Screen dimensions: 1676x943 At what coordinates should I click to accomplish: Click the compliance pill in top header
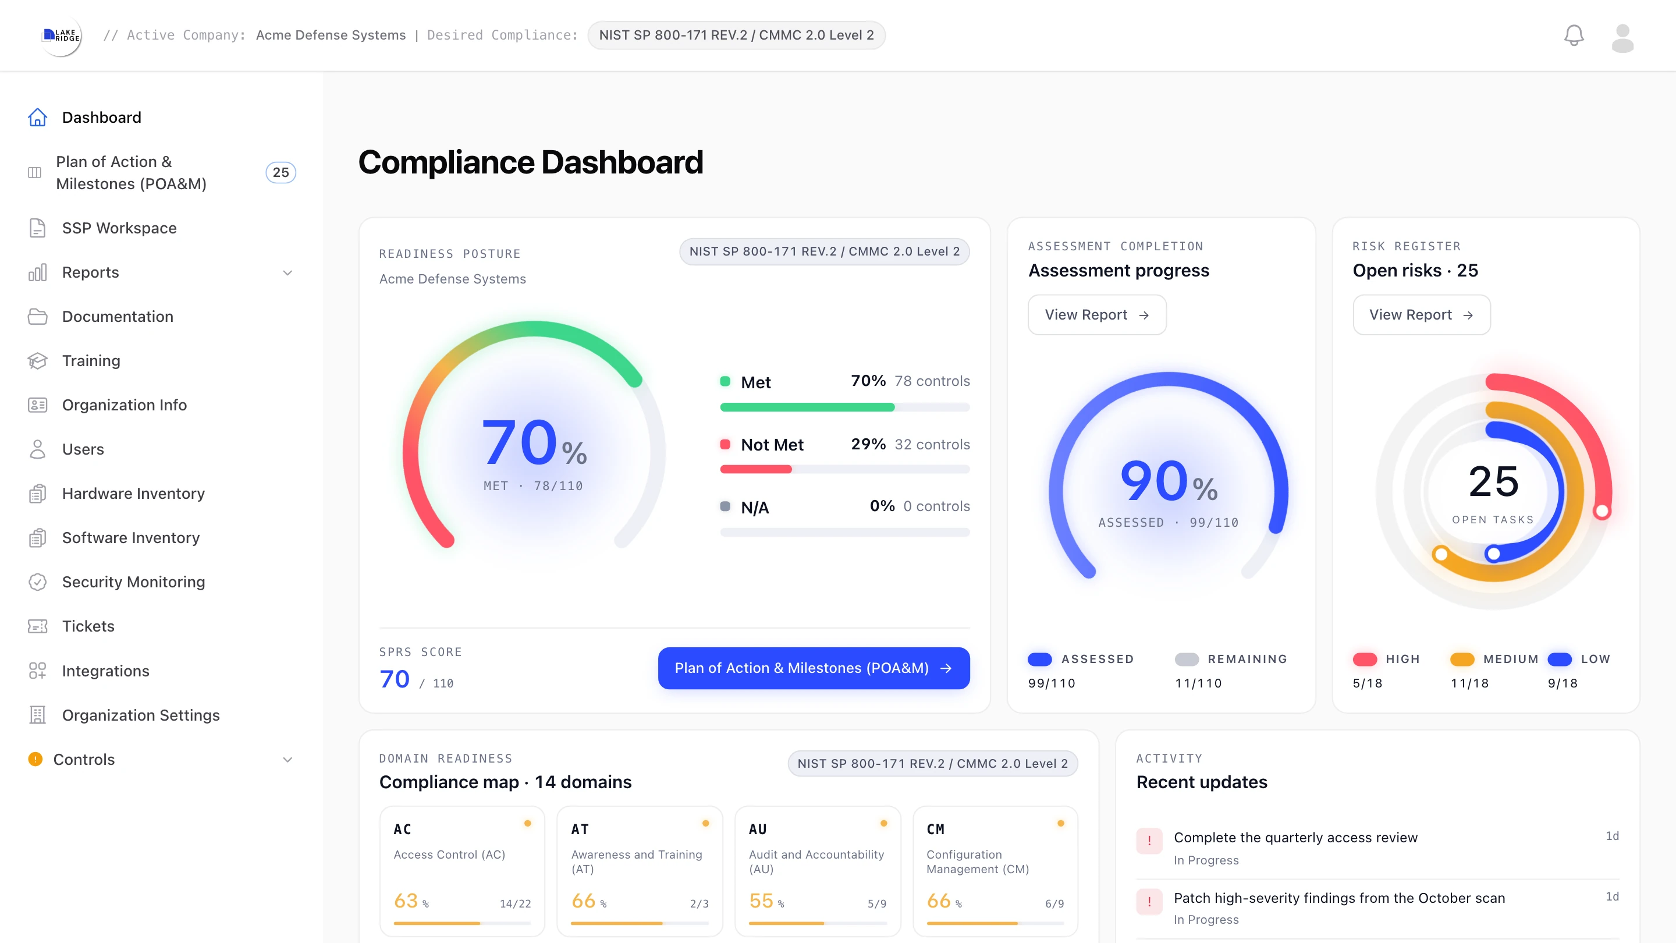pyautogui.click(x=736, y=35)
